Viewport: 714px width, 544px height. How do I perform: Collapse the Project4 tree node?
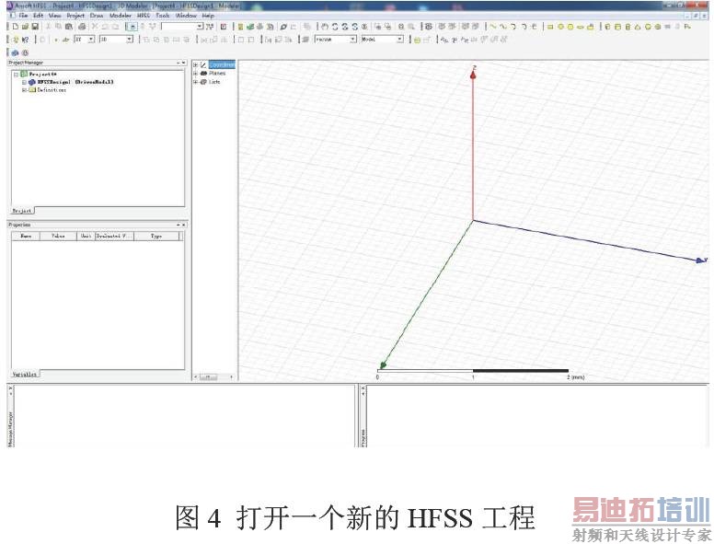(16, 75)
